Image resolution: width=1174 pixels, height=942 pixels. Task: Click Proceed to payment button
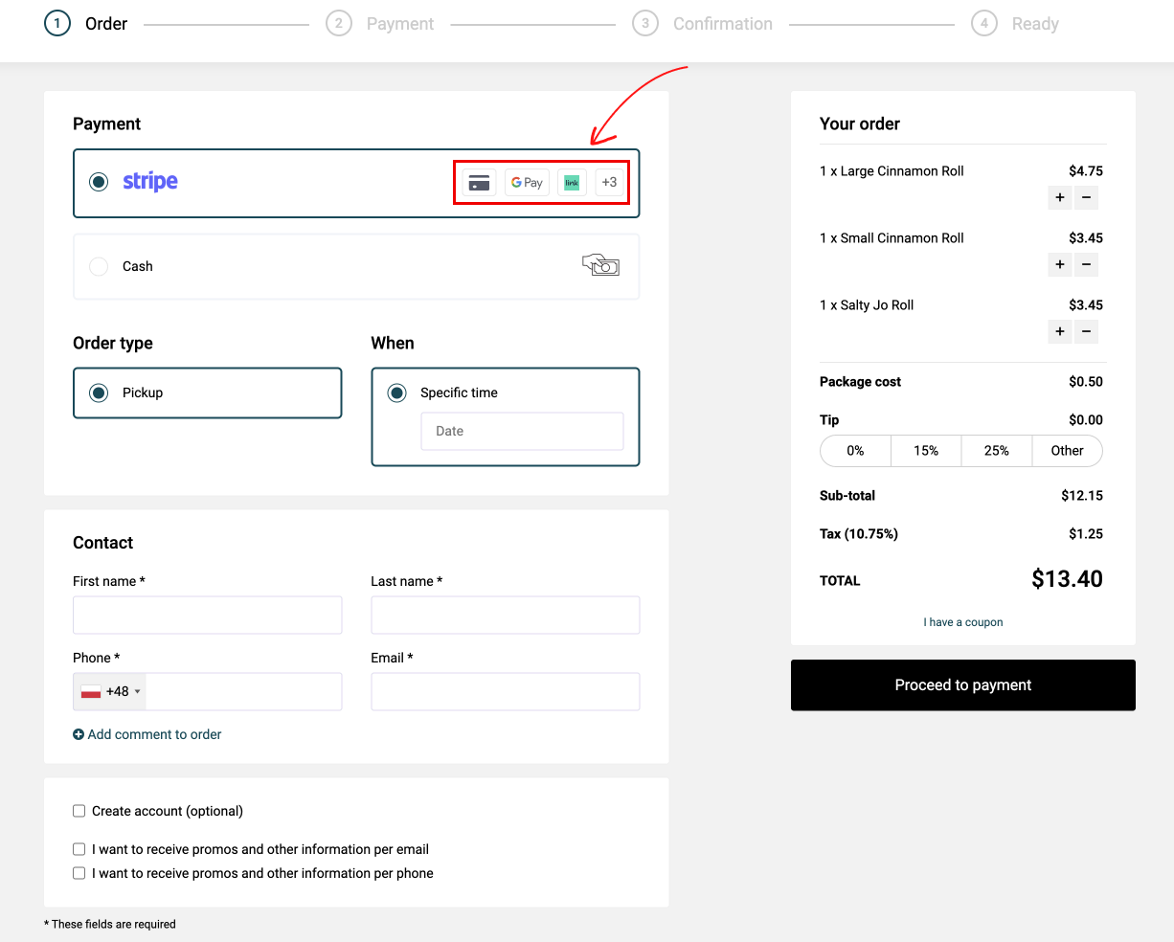963,685
